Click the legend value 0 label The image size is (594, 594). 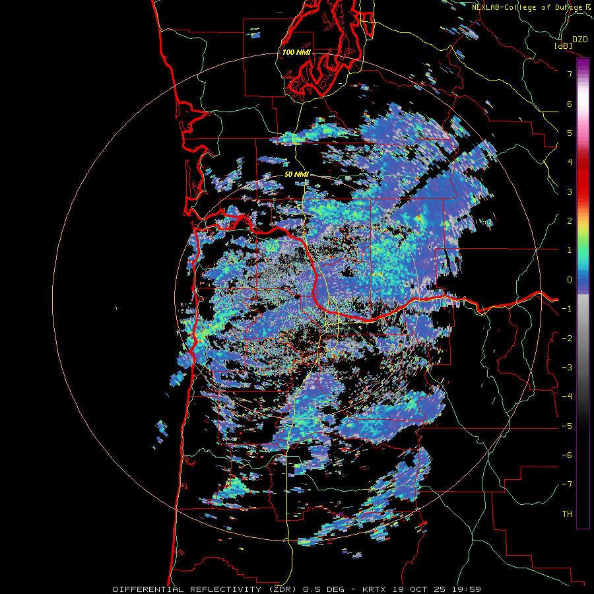[x=570, y=280]
